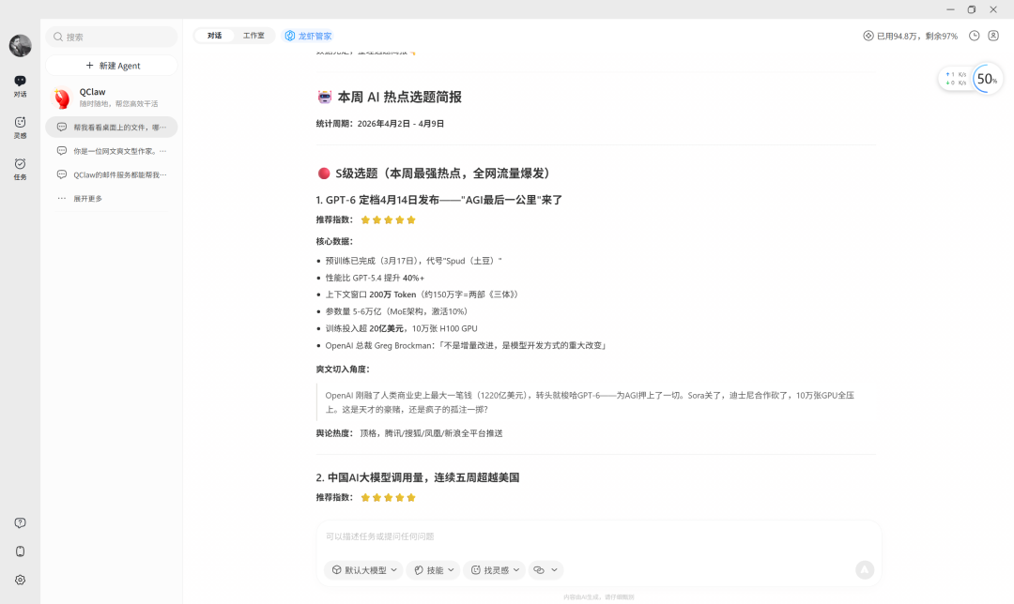Open conversation 你是一位网文爽文作家

111,151
